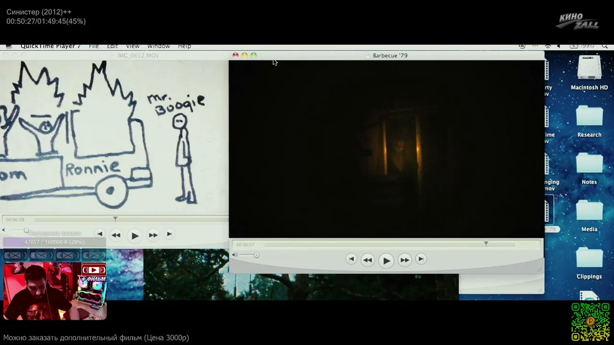The width and height of the screenshot is (614, 345).
Task: Click the Wi-Fi status icon
Action: point(548,46)
